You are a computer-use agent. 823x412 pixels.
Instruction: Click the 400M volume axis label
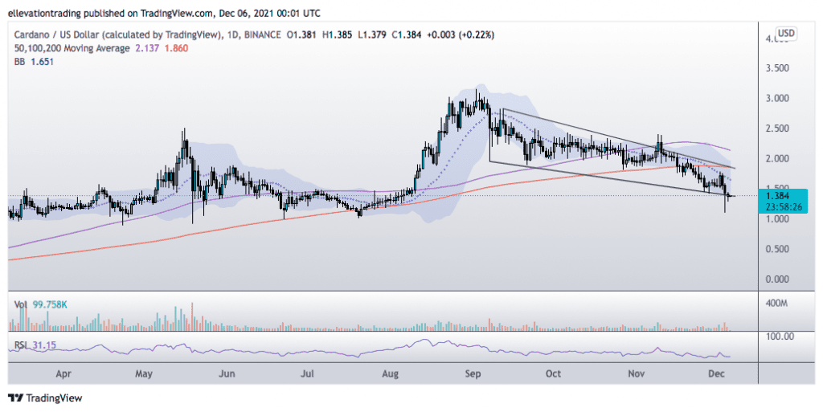click(778, 304)
